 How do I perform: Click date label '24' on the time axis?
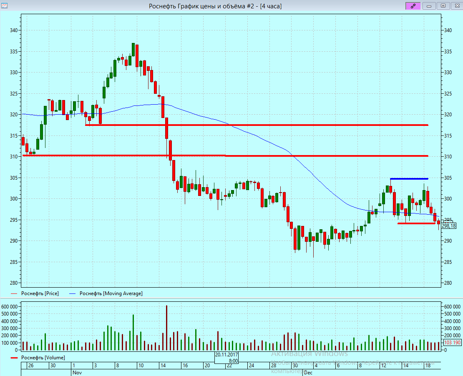[x=251, y=366]
